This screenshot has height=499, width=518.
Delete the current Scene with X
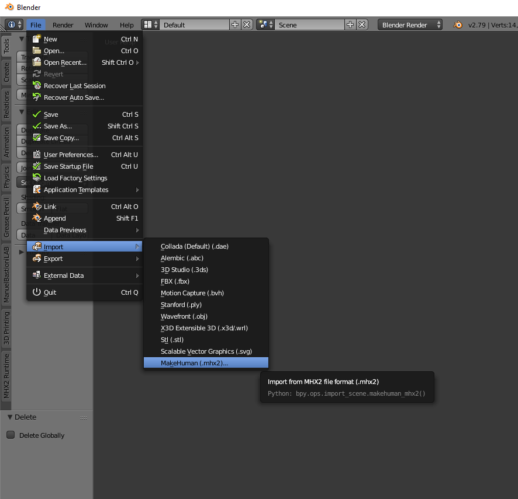362,25
